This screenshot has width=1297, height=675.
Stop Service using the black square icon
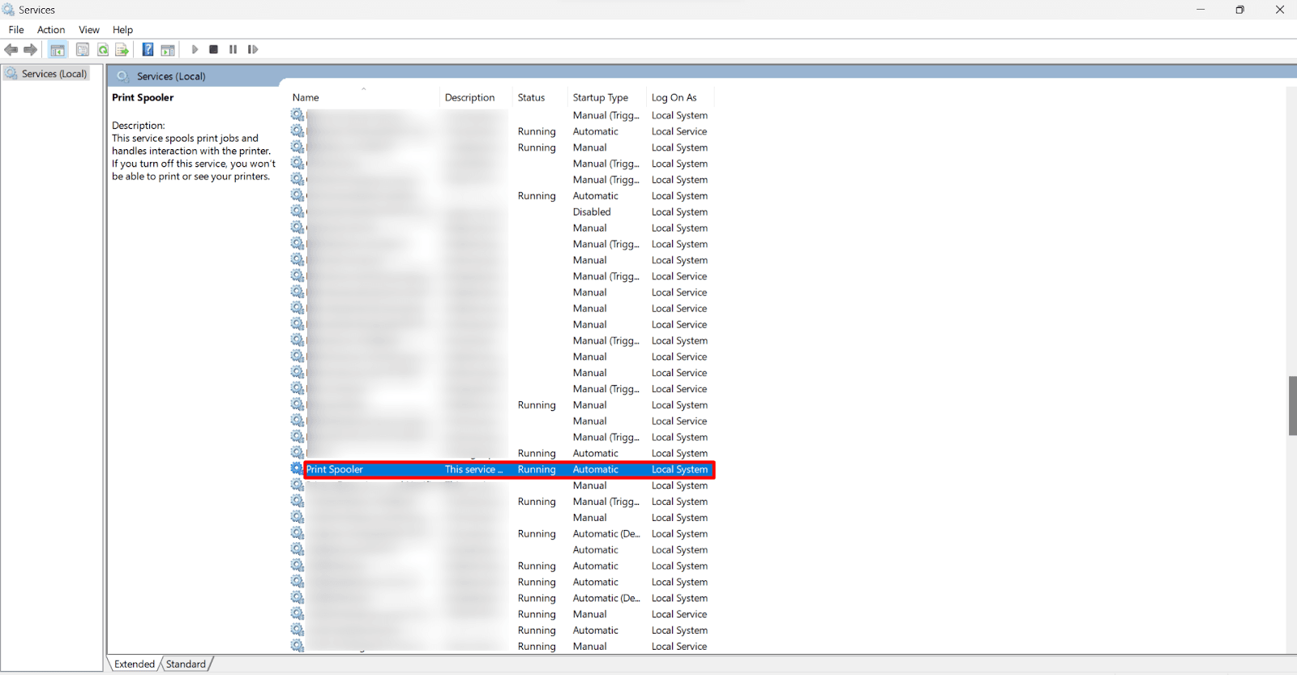[x=214, y=49]
